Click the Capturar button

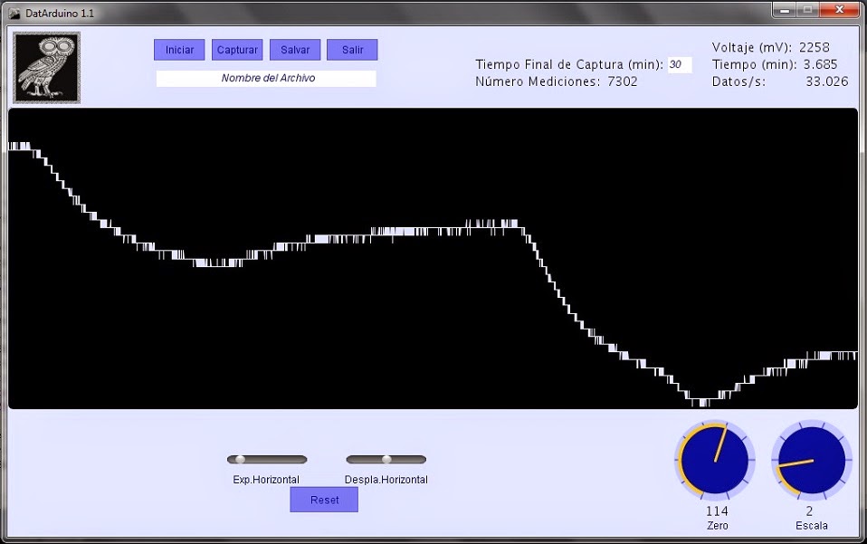click(x=237, y=50)
